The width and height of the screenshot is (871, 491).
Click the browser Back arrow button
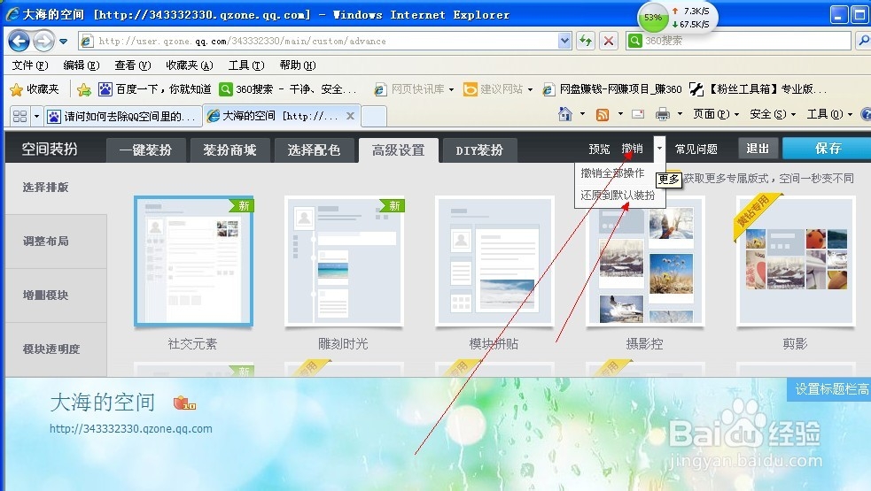pos(19,41)
